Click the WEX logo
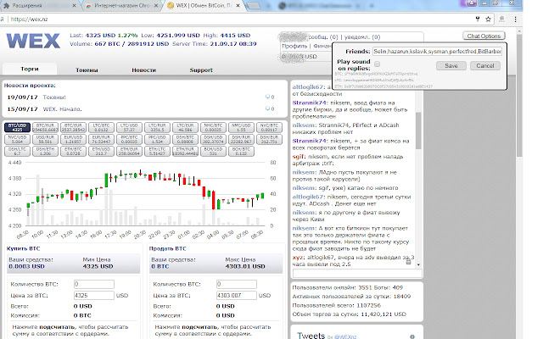 (x=28, y=41)
